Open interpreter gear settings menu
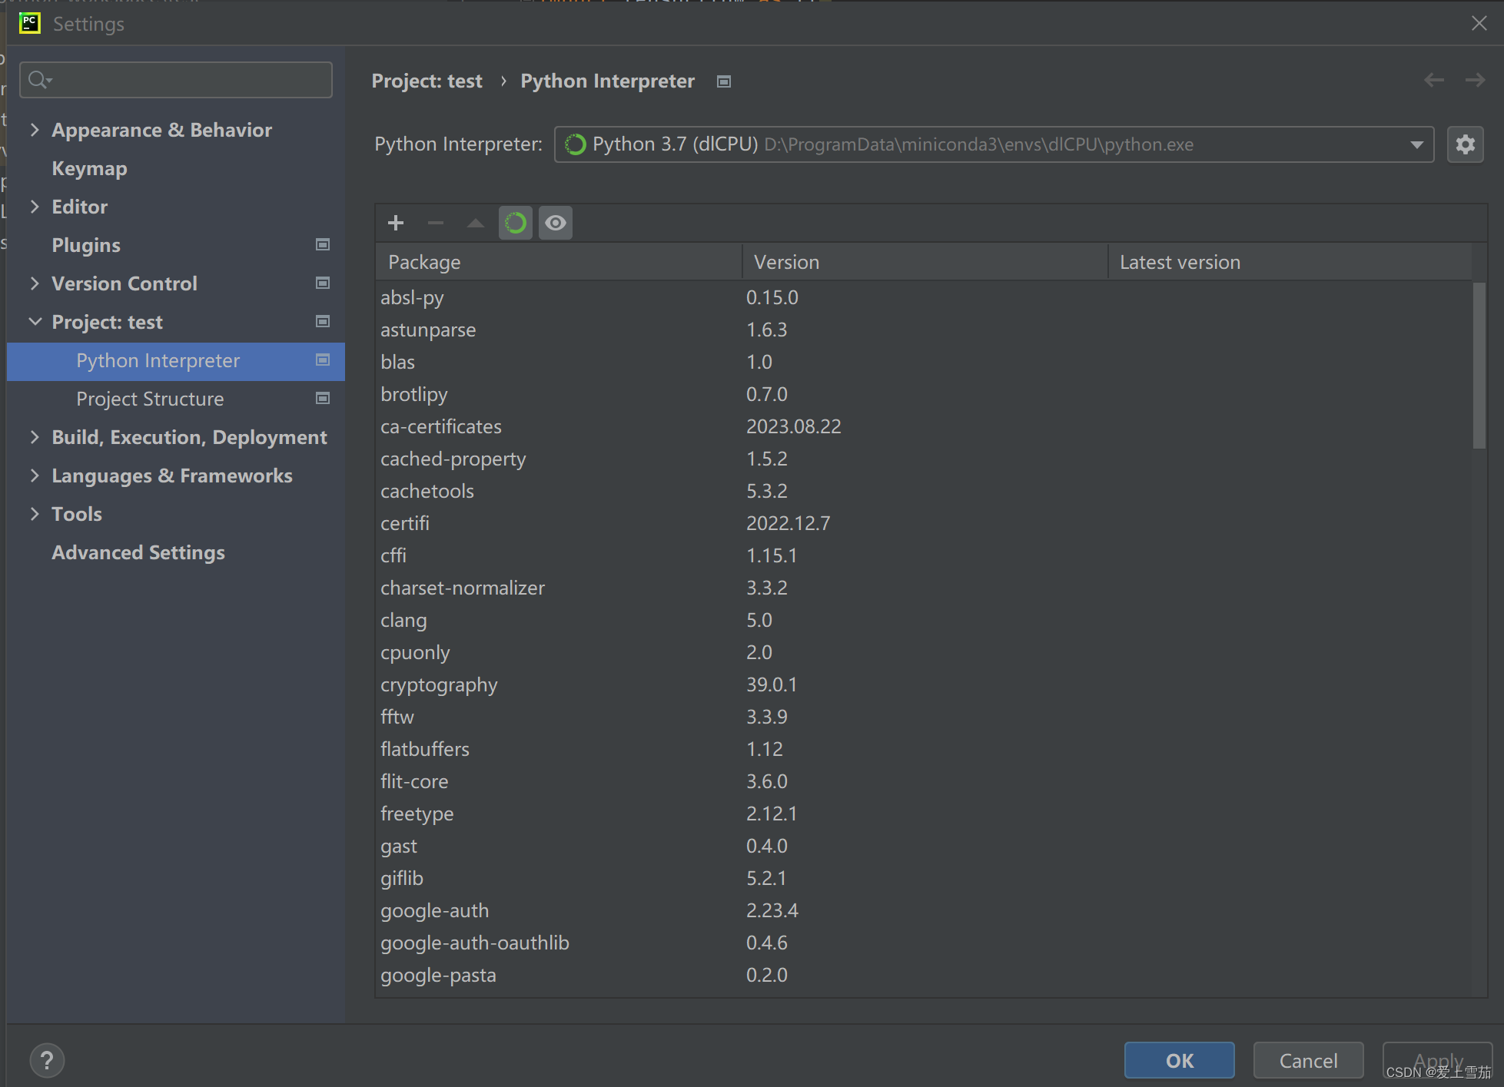 (1465, 144)
